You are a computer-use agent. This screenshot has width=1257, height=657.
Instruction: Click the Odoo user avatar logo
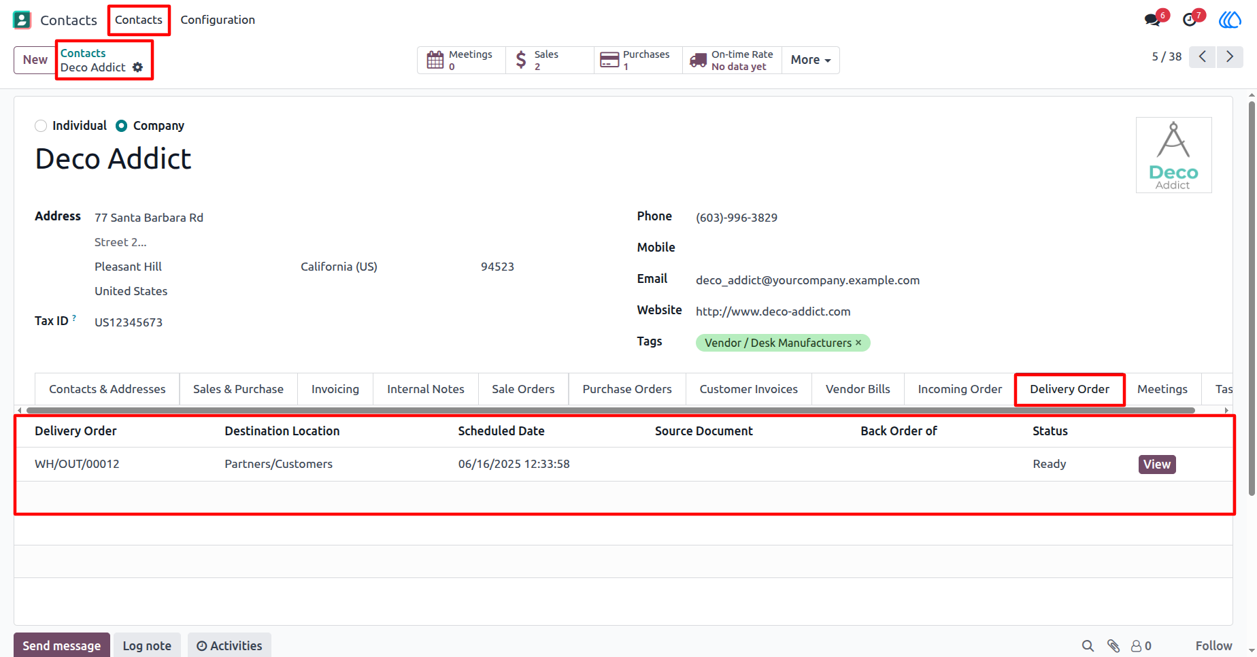tap(1230, 20)
